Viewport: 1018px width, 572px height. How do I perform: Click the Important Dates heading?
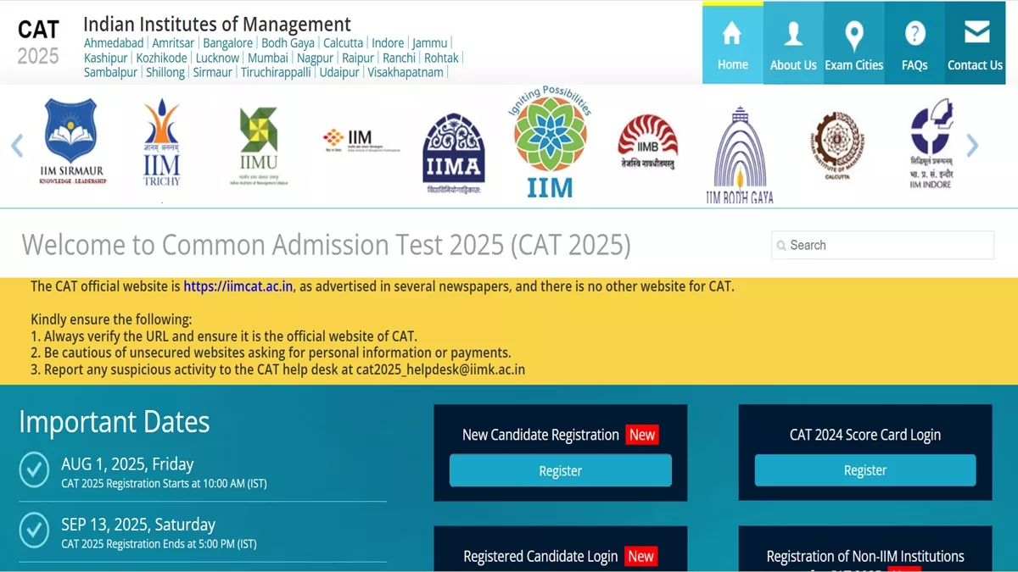point(115,422)
